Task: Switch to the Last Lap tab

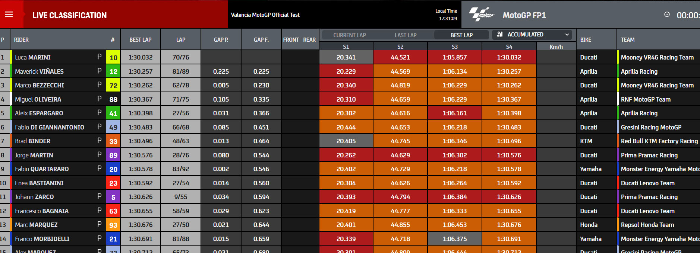Action: coord(406,35)
